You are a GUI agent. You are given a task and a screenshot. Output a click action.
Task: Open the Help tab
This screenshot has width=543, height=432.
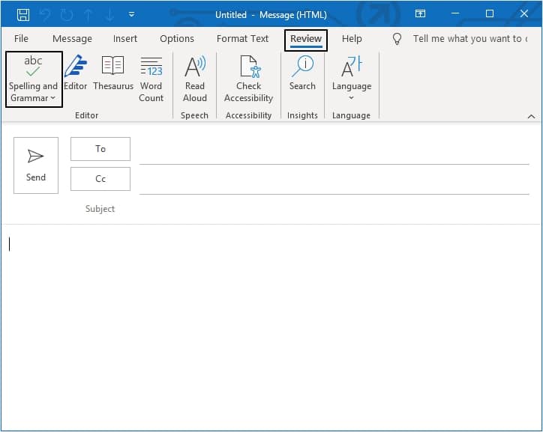352,39
